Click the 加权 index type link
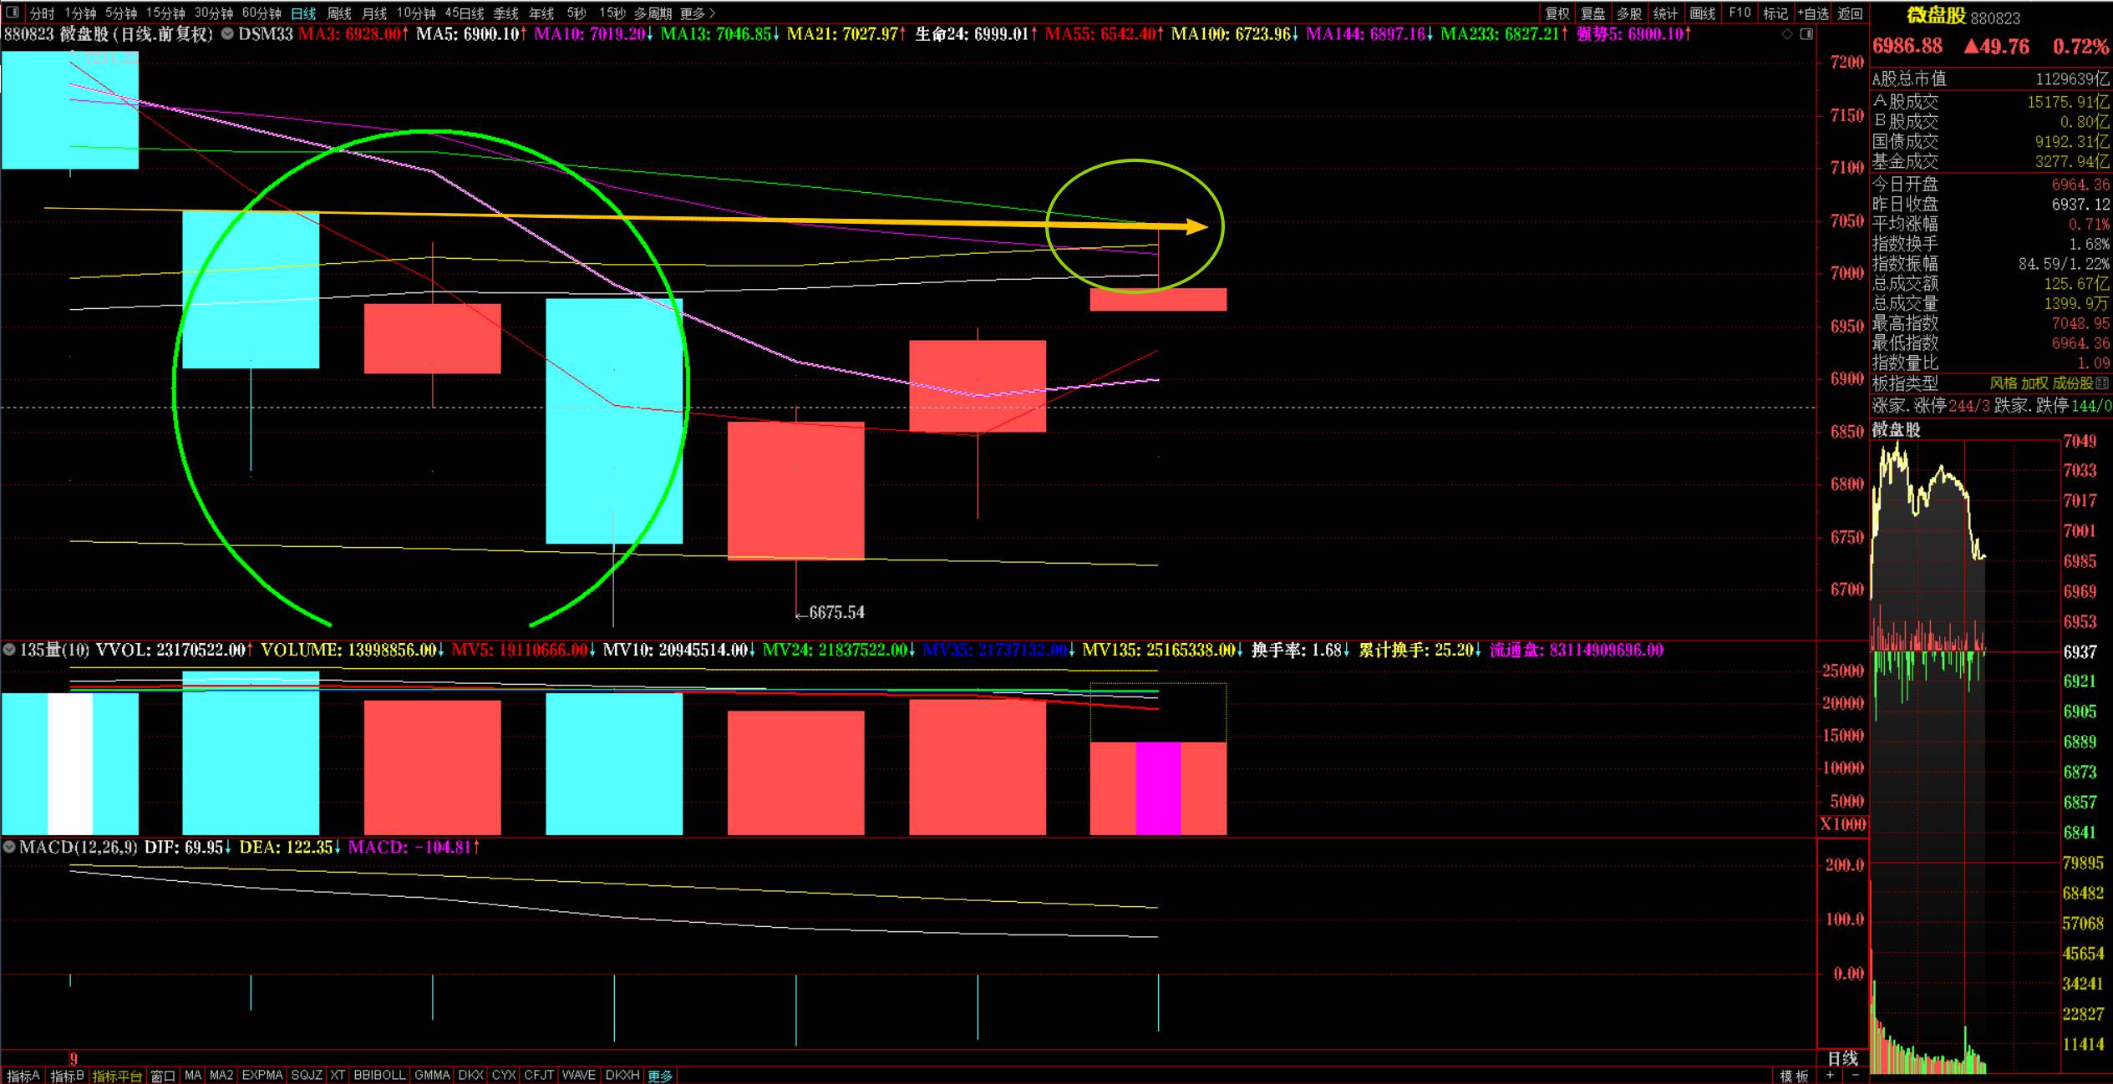 click(x=2034, y=383)
